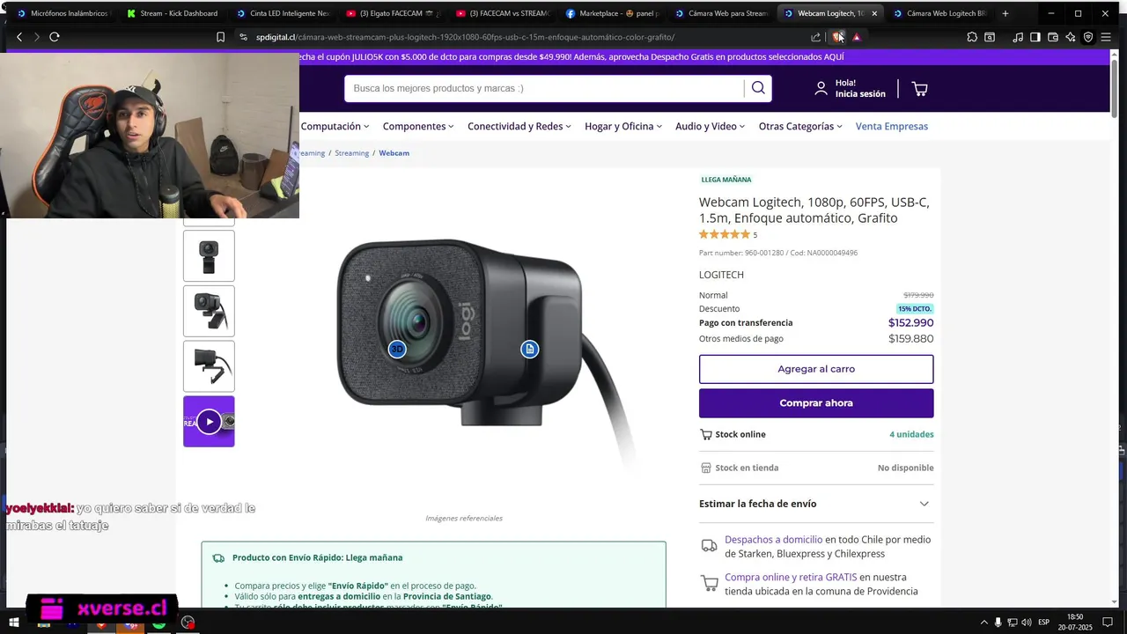Click the user account icon

[821, 88]
